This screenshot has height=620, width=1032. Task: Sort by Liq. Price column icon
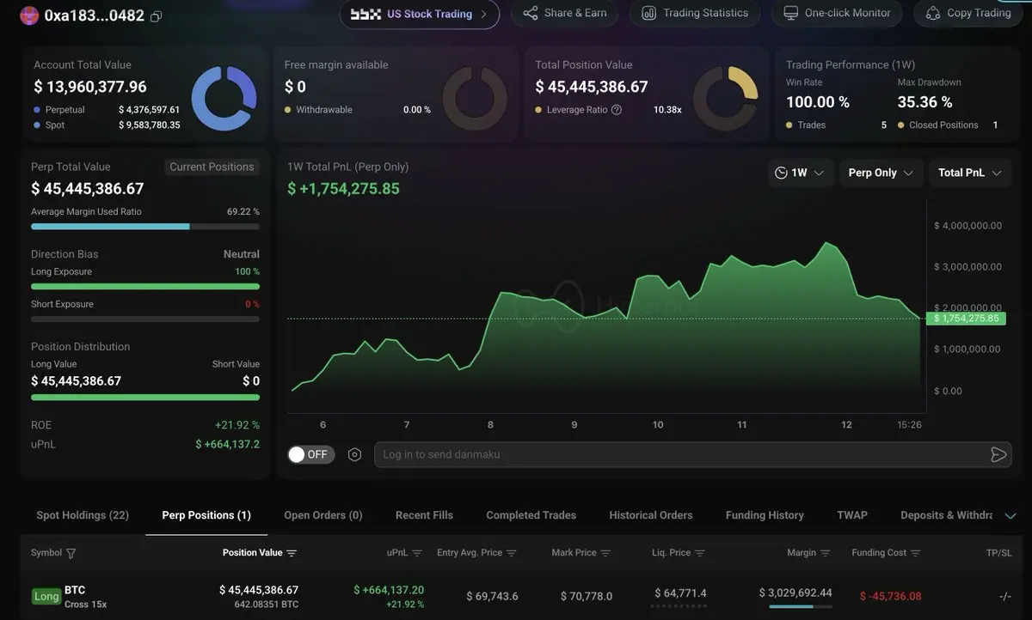700,553
